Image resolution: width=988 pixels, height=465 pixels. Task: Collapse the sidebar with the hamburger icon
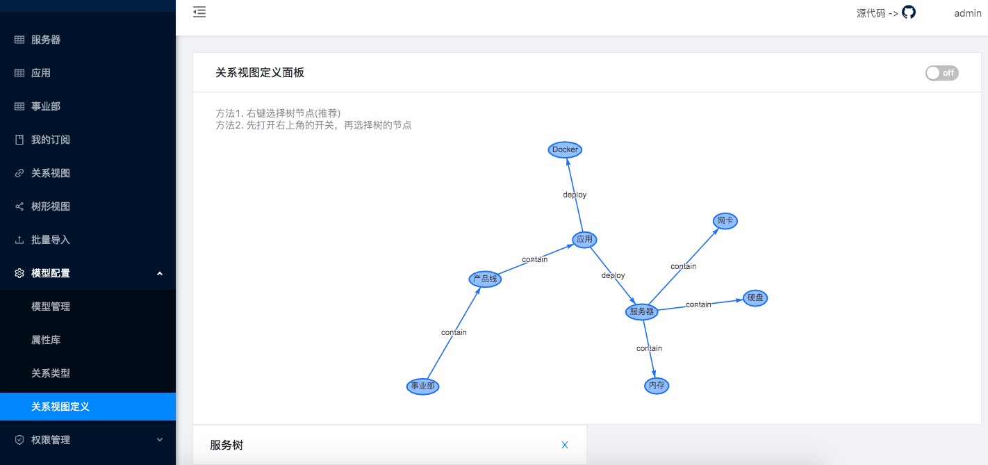199,12
